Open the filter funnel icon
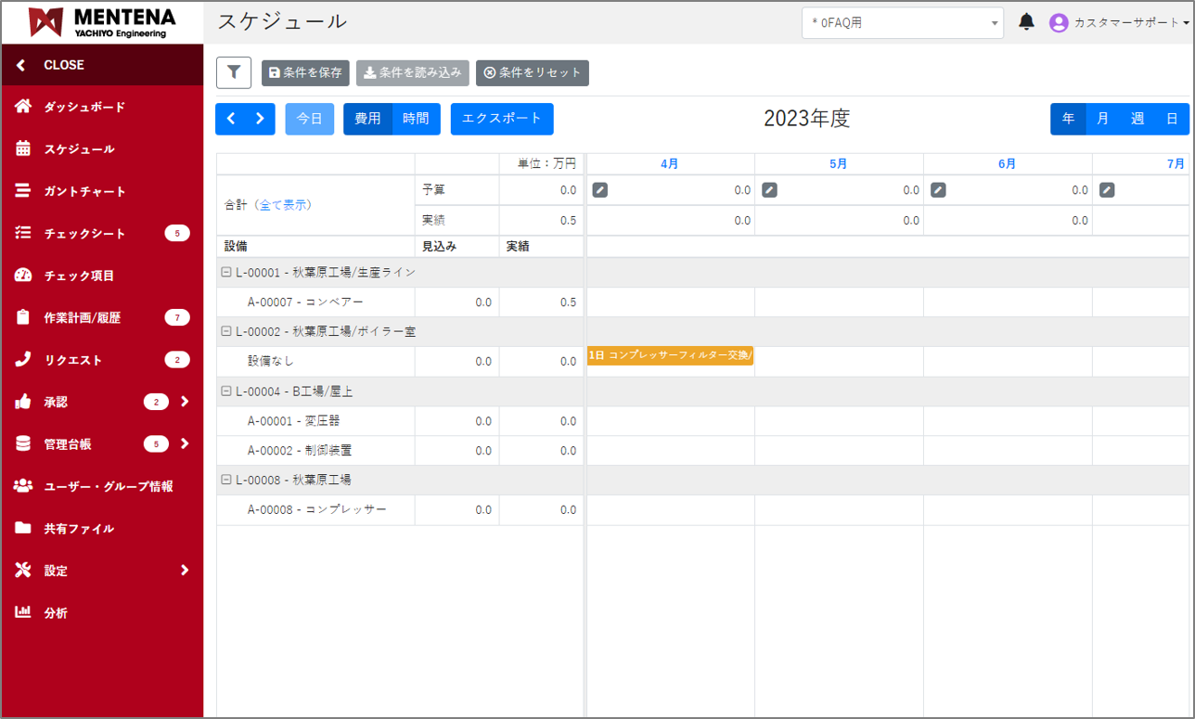Image resolution: width=1195 pixels, height=719 pixels. [x=234, y=72]
